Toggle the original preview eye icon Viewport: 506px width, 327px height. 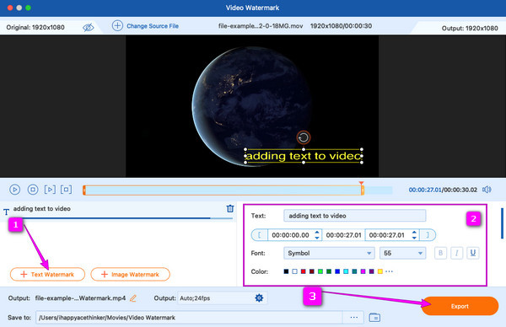(x=88, y=28)
